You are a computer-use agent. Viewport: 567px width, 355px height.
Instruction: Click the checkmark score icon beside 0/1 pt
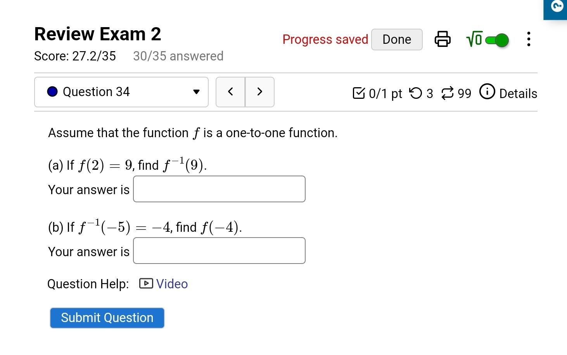[359, 93]
